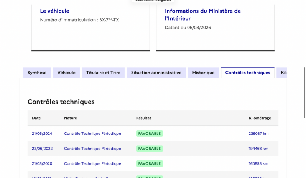The height and width of the screenshot is (178, 306).
Task: Click the Date column header
Action: click(36, 118)
